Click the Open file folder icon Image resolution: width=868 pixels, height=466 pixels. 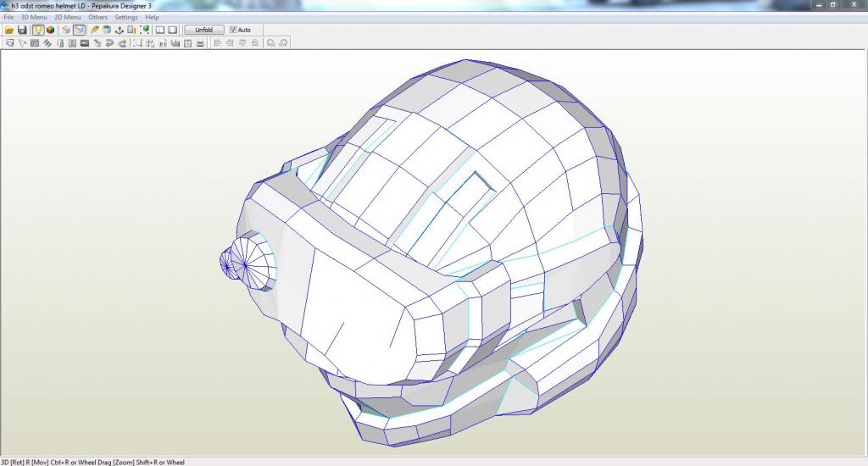(9, 30)
